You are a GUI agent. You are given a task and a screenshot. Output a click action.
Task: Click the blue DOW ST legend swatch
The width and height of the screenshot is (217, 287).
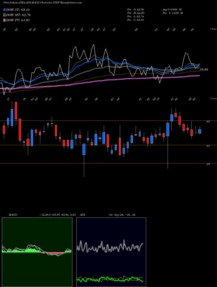click(4, 10)
